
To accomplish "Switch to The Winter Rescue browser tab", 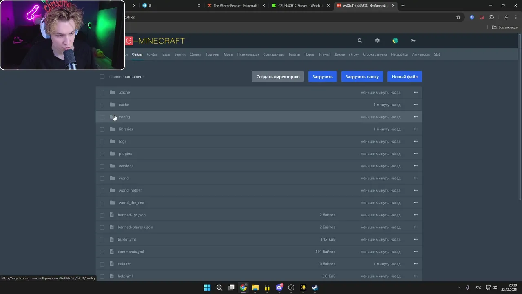I will click(x=234, y=5).
